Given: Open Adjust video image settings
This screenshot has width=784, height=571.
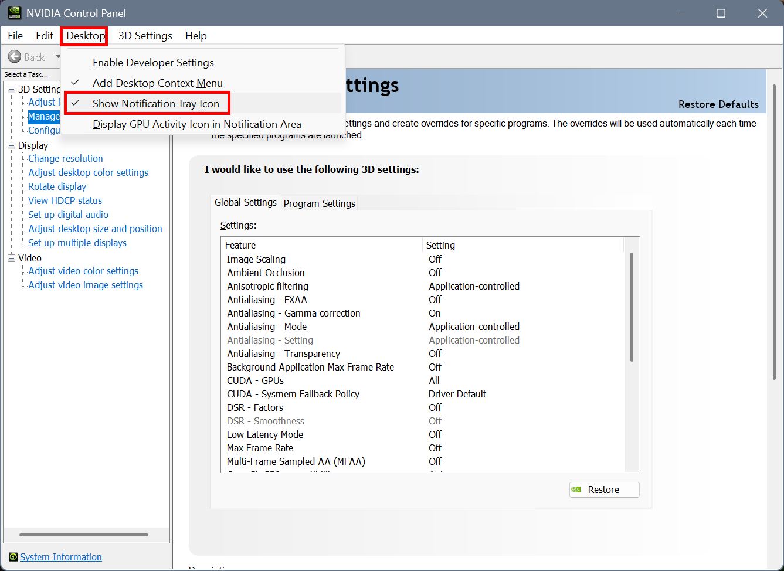Looking at the screenshot, I should point(86,285).
